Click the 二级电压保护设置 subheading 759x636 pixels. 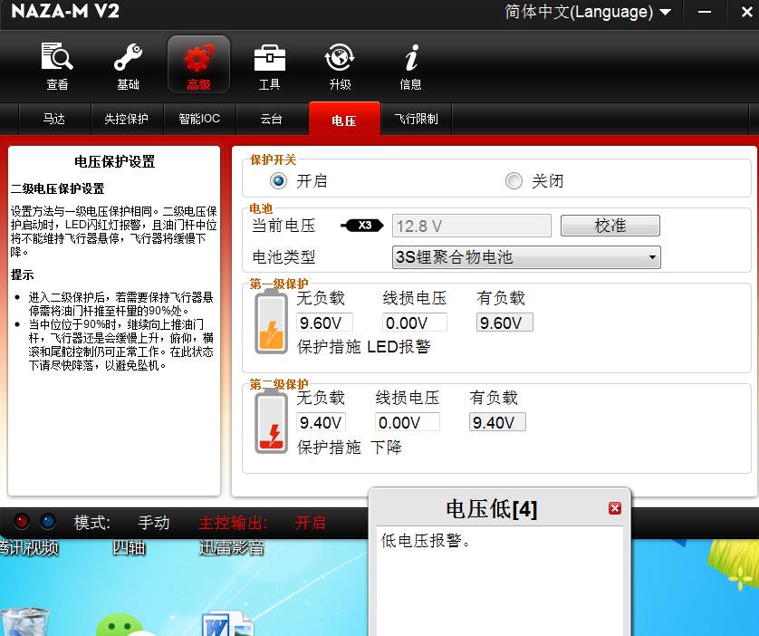coord(58,188)
